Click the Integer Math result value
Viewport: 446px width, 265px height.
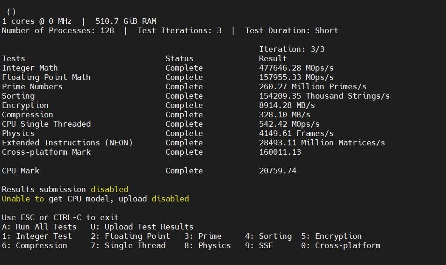(x=296, y=68)
